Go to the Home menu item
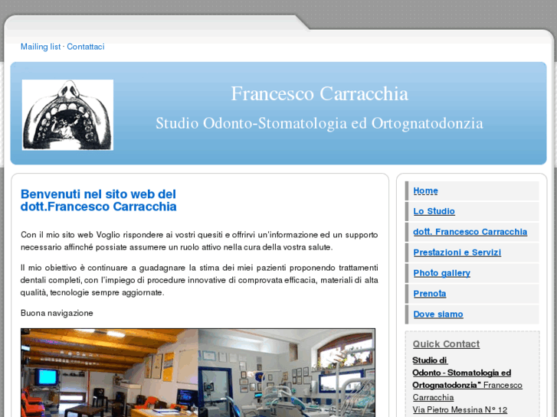The image size is (557, 417). pyautogui.click(x=425, y=191)
